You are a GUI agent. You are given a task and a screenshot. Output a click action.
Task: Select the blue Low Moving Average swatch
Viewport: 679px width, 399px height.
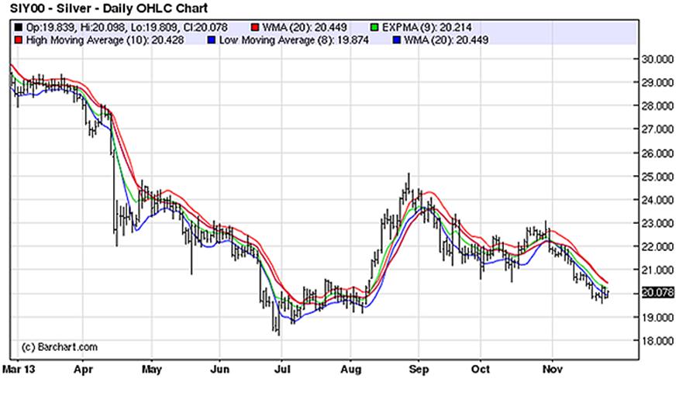tap(211, 37)
